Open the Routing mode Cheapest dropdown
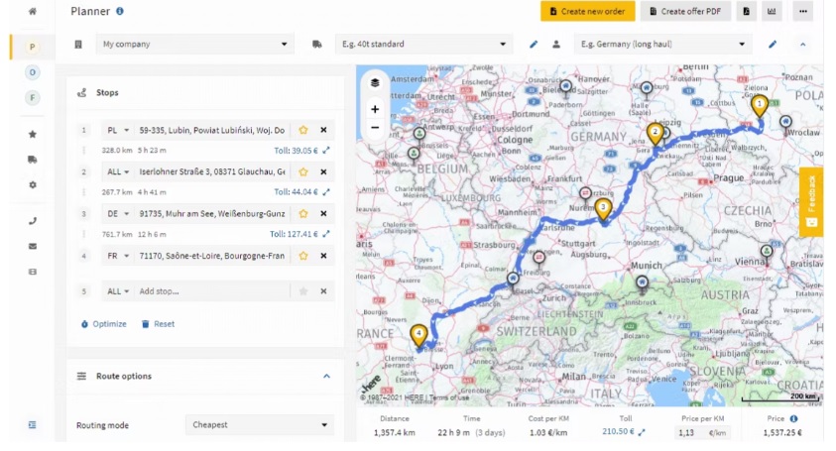Screen dimensions: 836x451 click(259, 425)
